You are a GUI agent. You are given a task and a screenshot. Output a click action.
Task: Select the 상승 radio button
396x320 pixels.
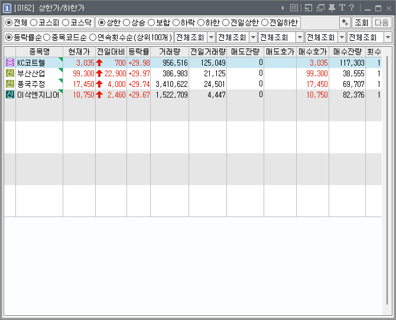click(126, 22)
